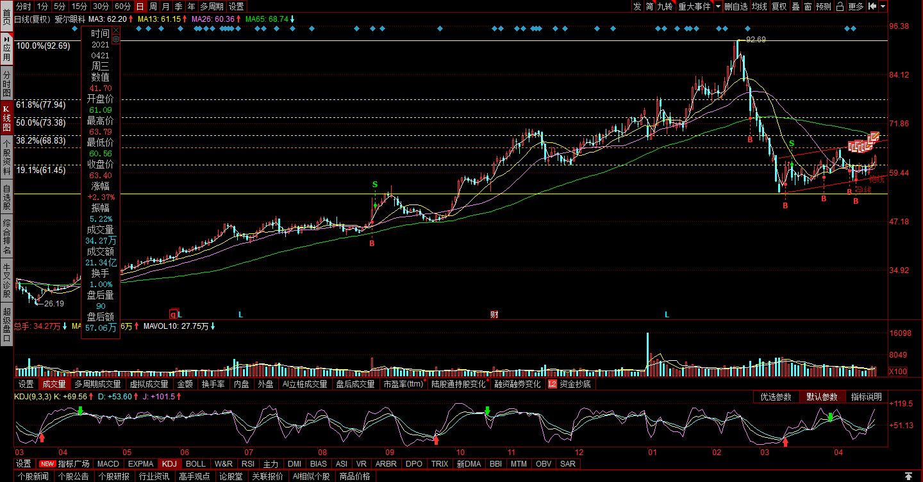Open the 首页 sidebar tab
923x482 pixels.
click(x=6, y=15)
